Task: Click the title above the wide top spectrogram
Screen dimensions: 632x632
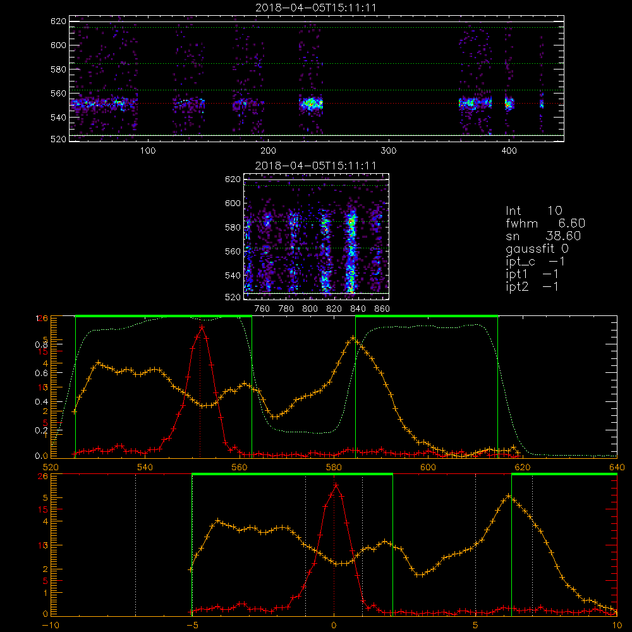Action: click(316, 8)
